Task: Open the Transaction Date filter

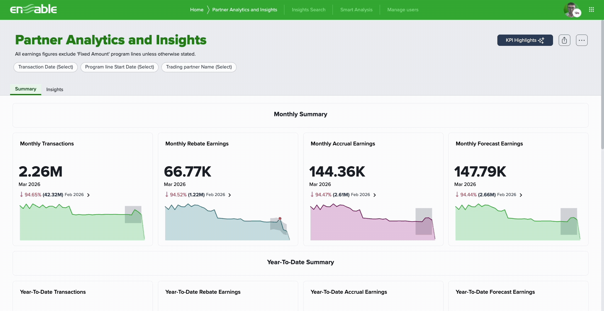Action: [x=46, y=67]
